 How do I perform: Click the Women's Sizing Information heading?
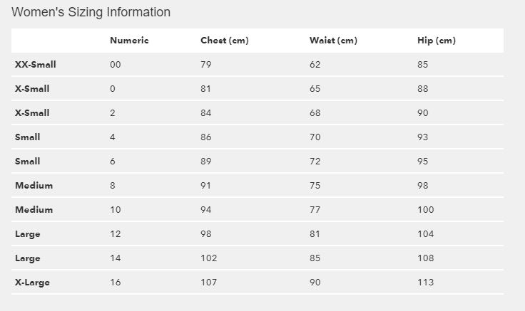[x=91, y=12]
